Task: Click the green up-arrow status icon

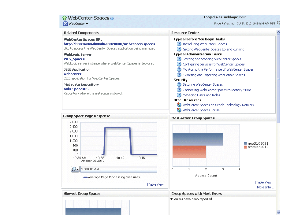Action: (65, 18)
